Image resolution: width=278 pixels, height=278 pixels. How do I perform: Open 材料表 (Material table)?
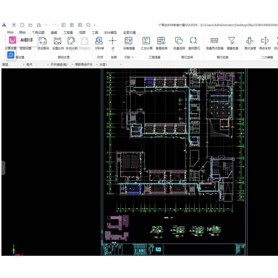tap(99, 44)
